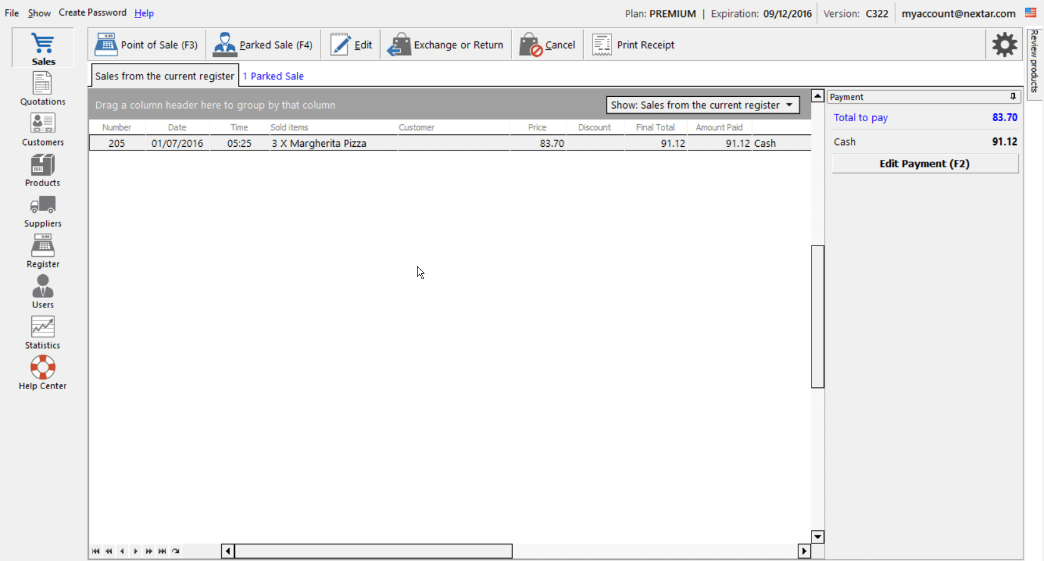The width and height of the screenshot is (1044, 561).
Task: Open the Show sales filter dropdown
Action: pyautogui.click(x=703, y=105)
